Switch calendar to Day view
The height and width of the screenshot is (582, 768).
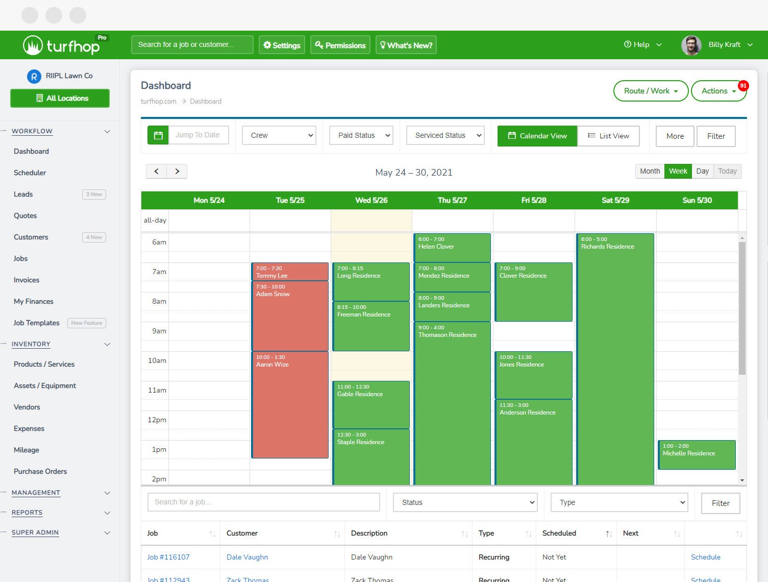pyautogui.click(x=702, y=172)
